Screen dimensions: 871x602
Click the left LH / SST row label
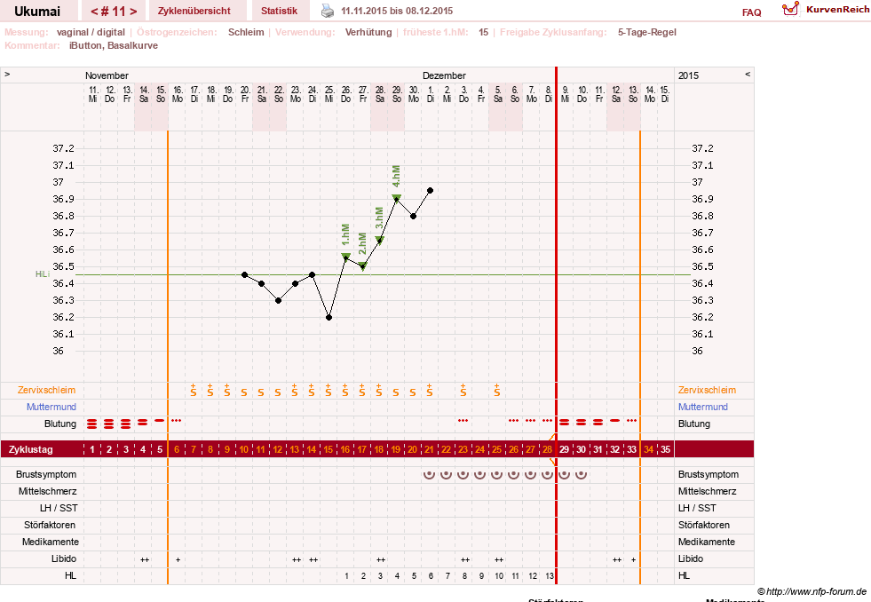coord(59,508)
